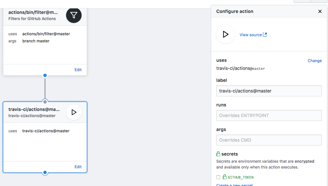Open the View source link

(251, 35)
